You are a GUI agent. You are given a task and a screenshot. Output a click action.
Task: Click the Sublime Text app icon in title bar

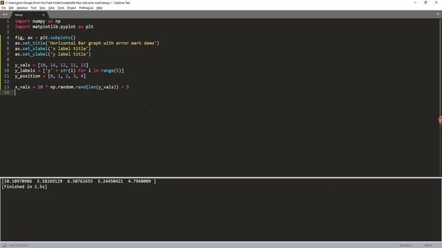pyautogui.click(x=2, y=3)
